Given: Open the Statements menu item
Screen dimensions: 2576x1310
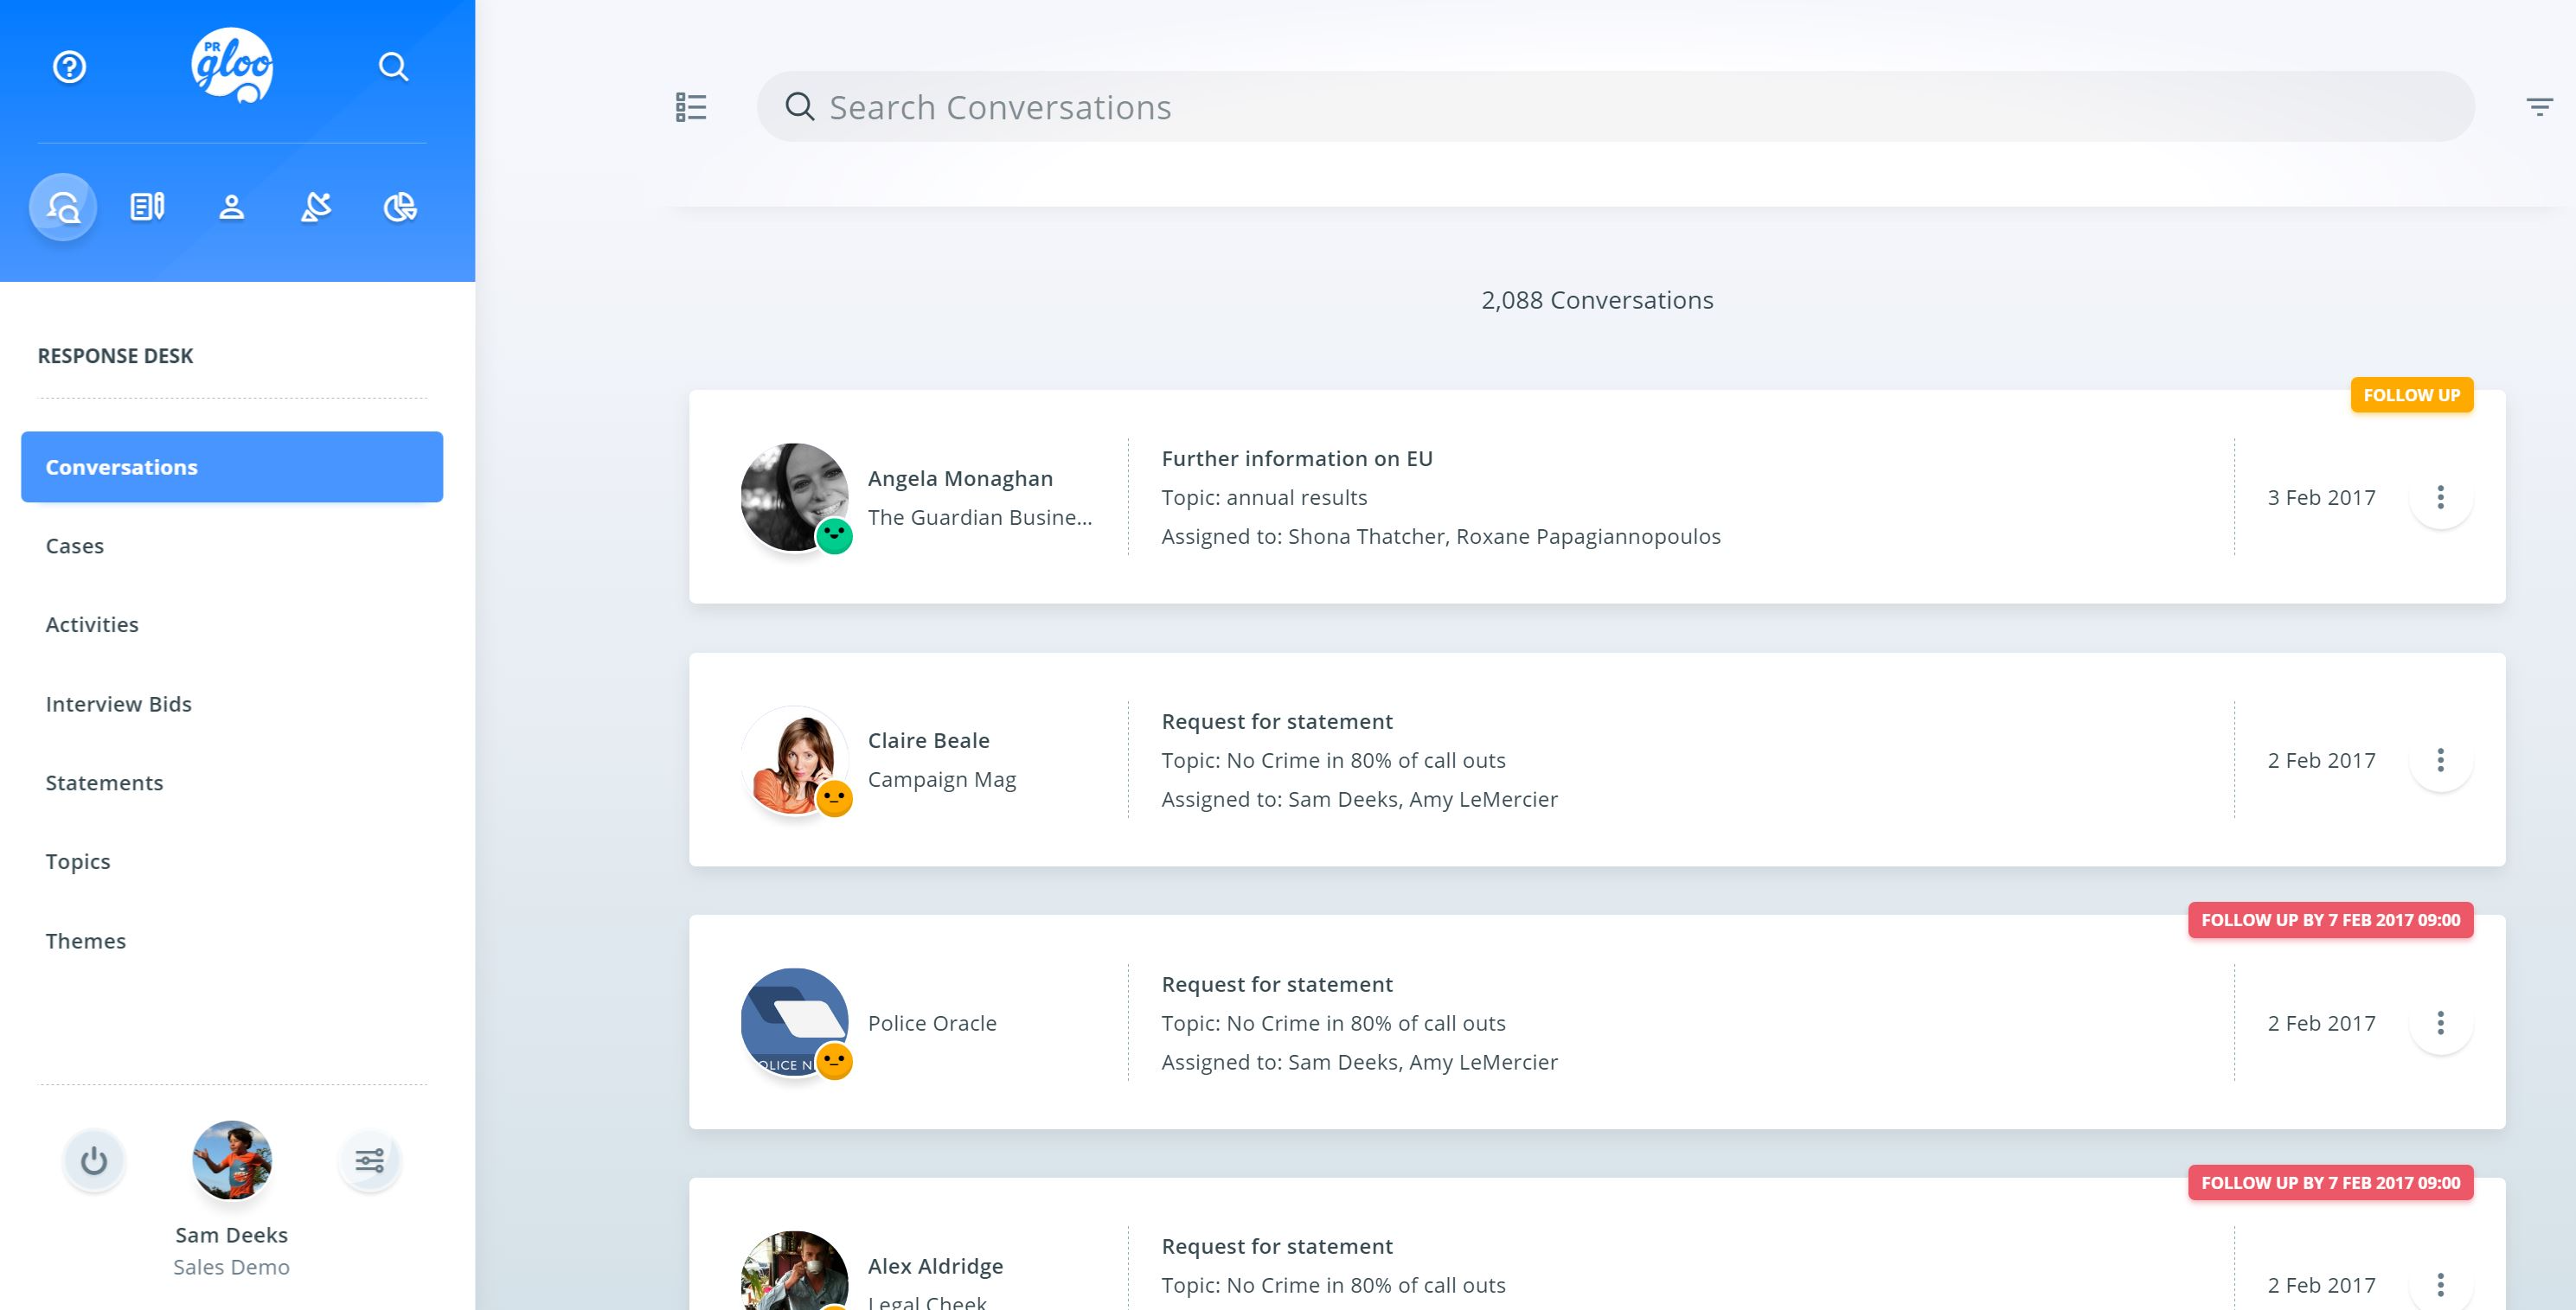Looking at the screenshot, I should (104, 783).
